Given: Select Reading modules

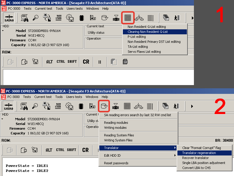Looking at the screenshot, I should pos(138,123).
